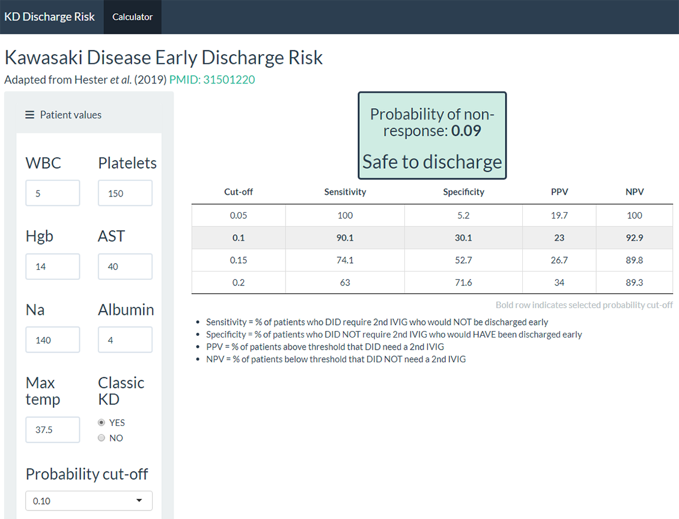
Task: Click the 0.15 cut-off table row
Action: [x=432, y=260]
